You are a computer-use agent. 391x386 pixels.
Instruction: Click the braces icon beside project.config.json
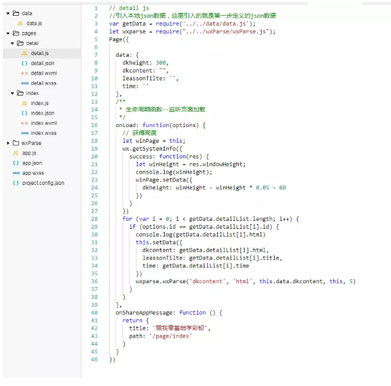pyautogui.click(x=16, y=183)
